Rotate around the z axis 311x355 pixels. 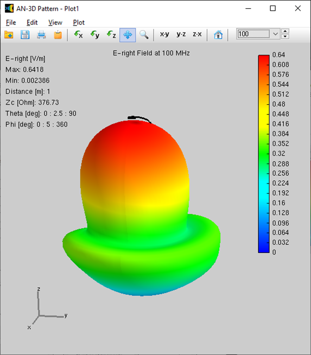(111, 35)
